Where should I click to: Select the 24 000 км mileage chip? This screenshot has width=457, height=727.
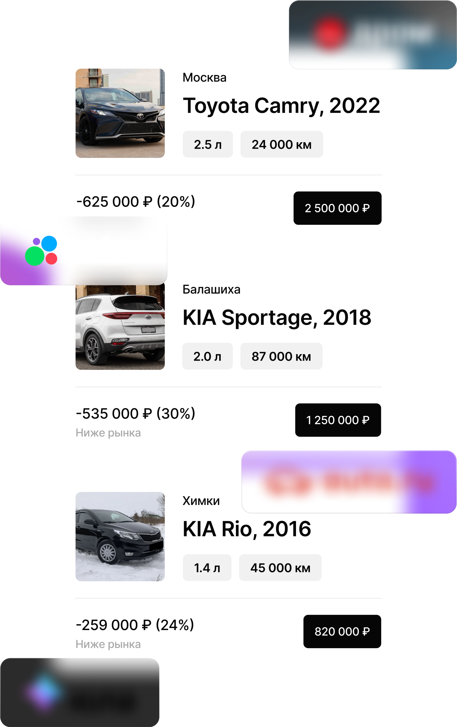pos(281,144)
